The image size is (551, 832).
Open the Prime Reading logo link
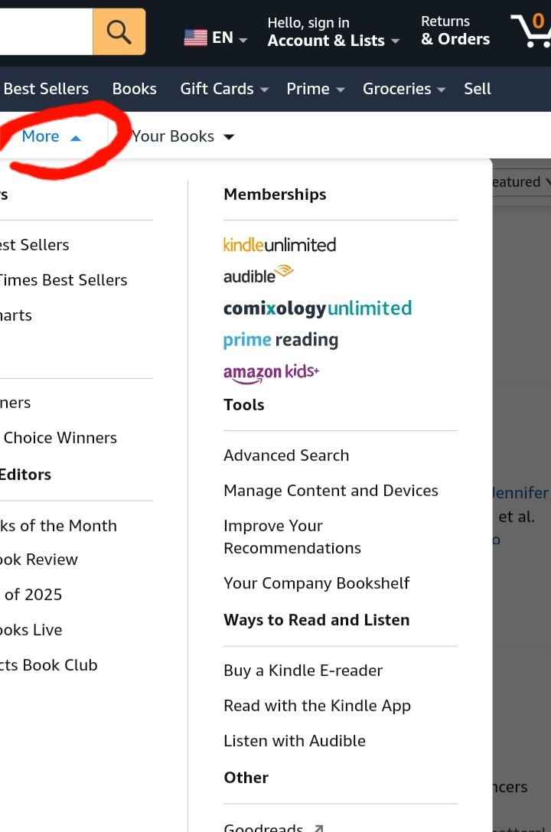pos(281,340)
